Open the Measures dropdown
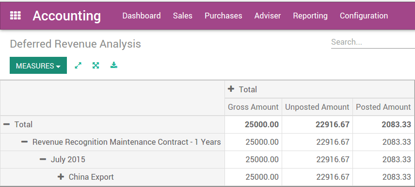This screenshot has height=187, width=415. point(38,66)
